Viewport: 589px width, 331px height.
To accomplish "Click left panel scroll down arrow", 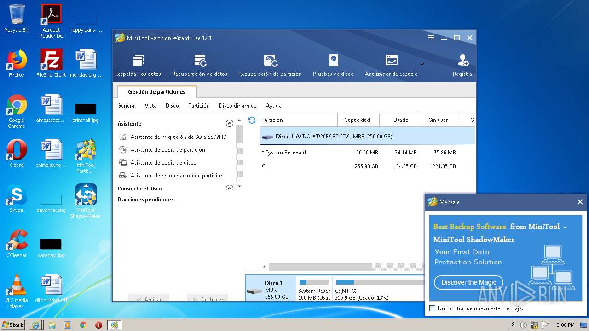I will 239,186.
